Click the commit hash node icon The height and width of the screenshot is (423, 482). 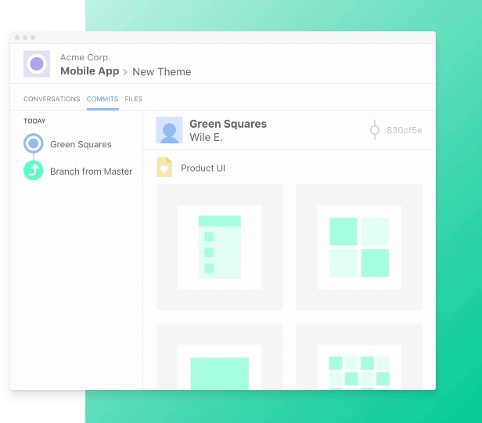tap(374, 130)
